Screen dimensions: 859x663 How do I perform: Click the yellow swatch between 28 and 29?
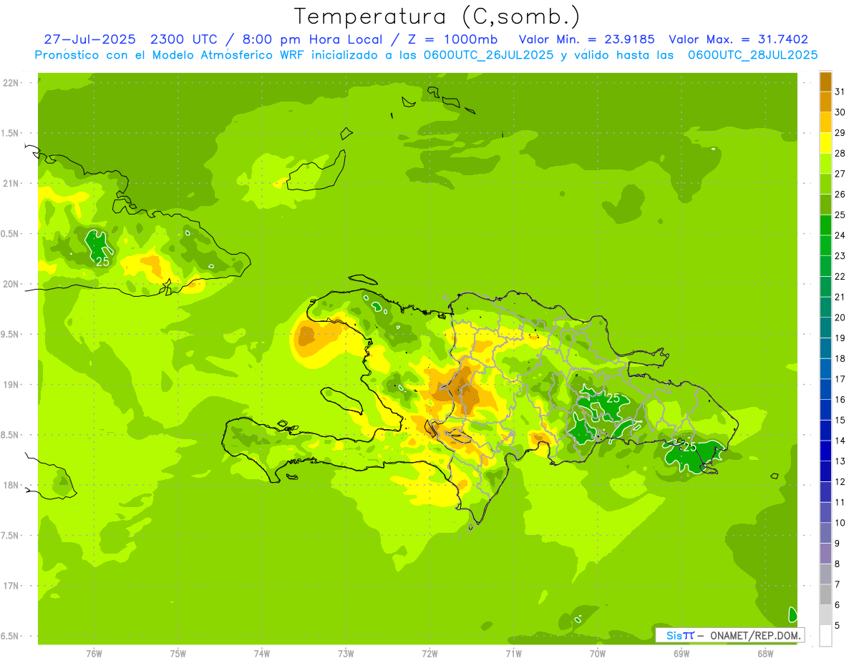click(x=825, y=143)
